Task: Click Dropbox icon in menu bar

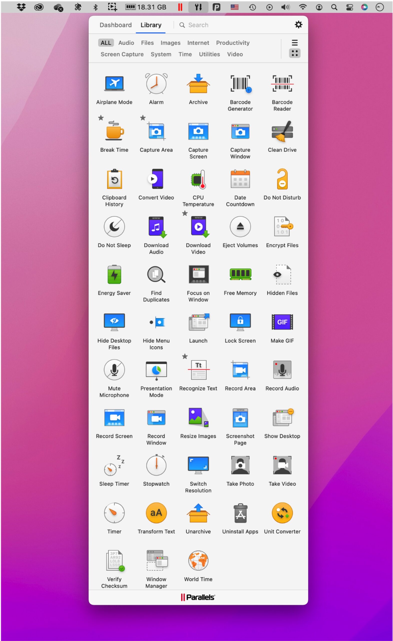Action: point(21,7)
